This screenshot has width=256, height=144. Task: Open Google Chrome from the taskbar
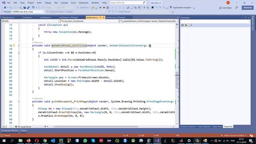point(45,140)
